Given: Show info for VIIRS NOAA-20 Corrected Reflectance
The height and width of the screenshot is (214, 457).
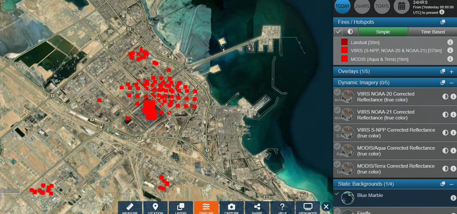Looking at the screenshot, I should click(453, 97).
